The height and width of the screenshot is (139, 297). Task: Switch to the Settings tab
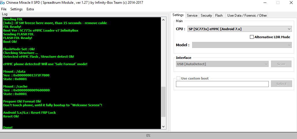point(178,15)
